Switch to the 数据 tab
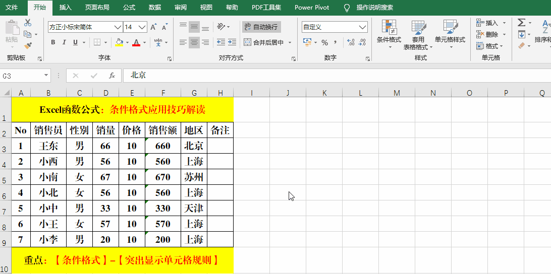This screenshot has width=551, height=274. pyautogui.click(x=155, y=8)
